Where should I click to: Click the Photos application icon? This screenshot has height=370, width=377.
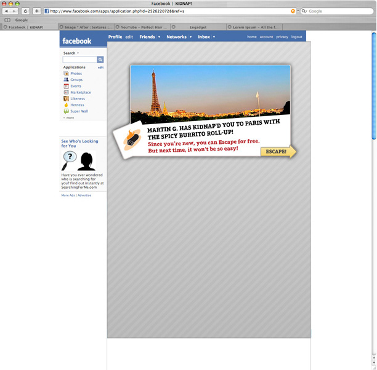tap(66, 73)
